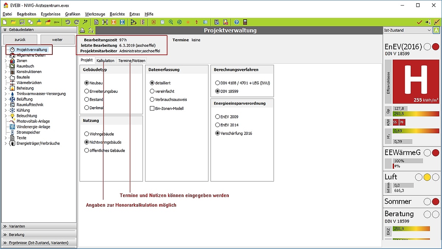Click the chart icon at far right of toolbar

tap(436, 22)
